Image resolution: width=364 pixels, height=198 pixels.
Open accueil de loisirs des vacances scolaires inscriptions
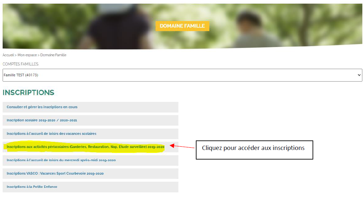pyautogui.click(x=90, y=134)
